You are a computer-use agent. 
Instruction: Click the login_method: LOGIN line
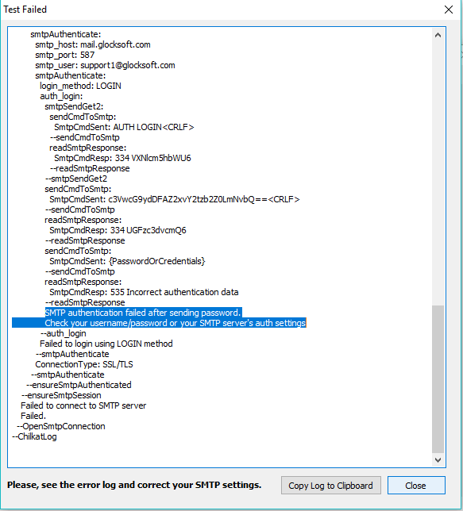80,86
